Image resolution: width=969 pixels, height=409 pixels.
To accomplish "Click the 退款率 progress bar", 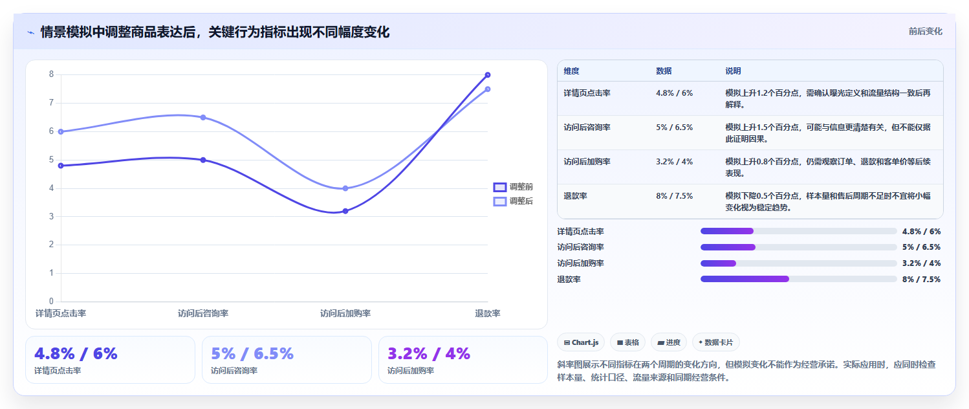I will [798, 279].
